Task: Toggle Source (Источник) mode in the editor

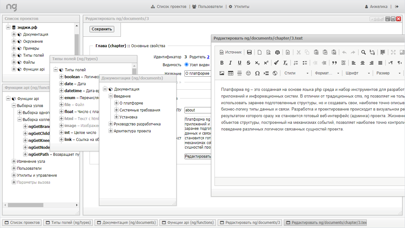Action: [231, 52]
